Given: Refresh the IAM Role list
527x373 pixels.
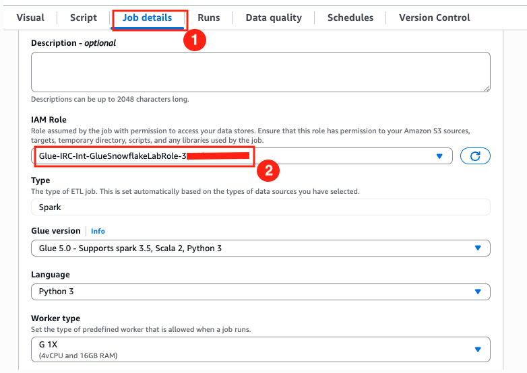Looking at the screenshot, I should click(x=475, y=156).
